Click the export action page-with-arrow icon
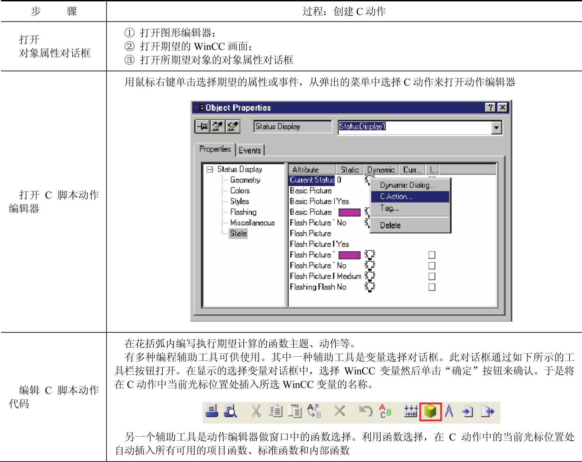Screen dimensions: 582x462 (487, 412)
